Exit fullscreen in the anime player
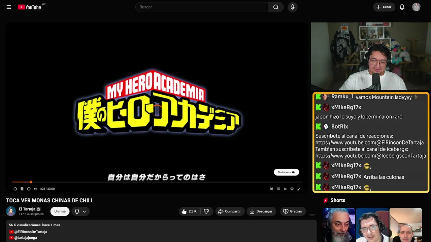 pos(299,189)
